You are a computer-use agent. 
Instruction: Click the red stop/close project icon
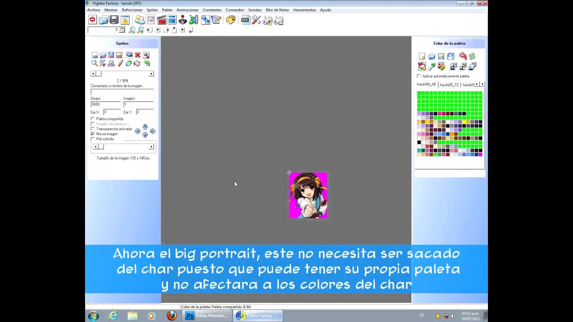pyautogui.click(x=92, y=20)
